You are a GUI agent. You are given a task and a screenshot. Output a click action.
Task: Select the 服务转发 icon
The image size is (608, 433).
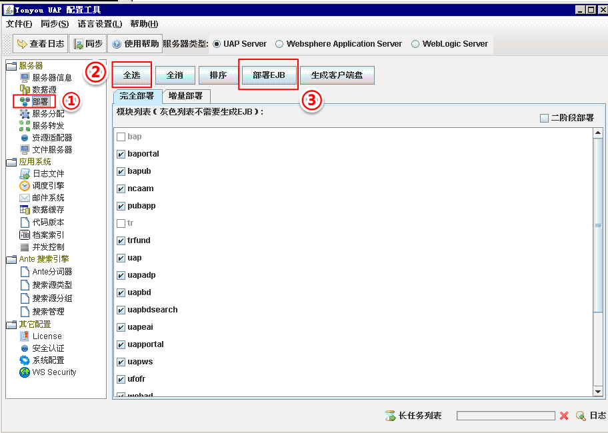point(25,126)
